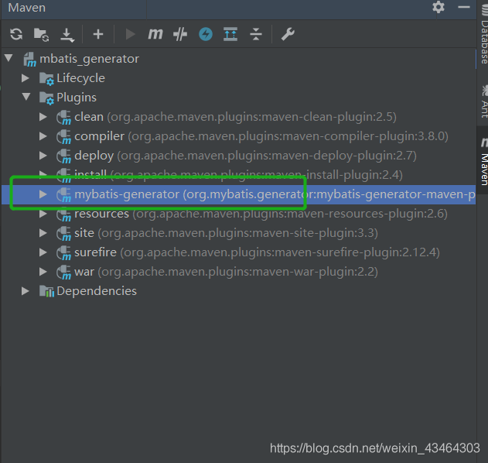The image size is (488, 463).
Task: Toggle offline mode icon
Action: coord(180,34)
